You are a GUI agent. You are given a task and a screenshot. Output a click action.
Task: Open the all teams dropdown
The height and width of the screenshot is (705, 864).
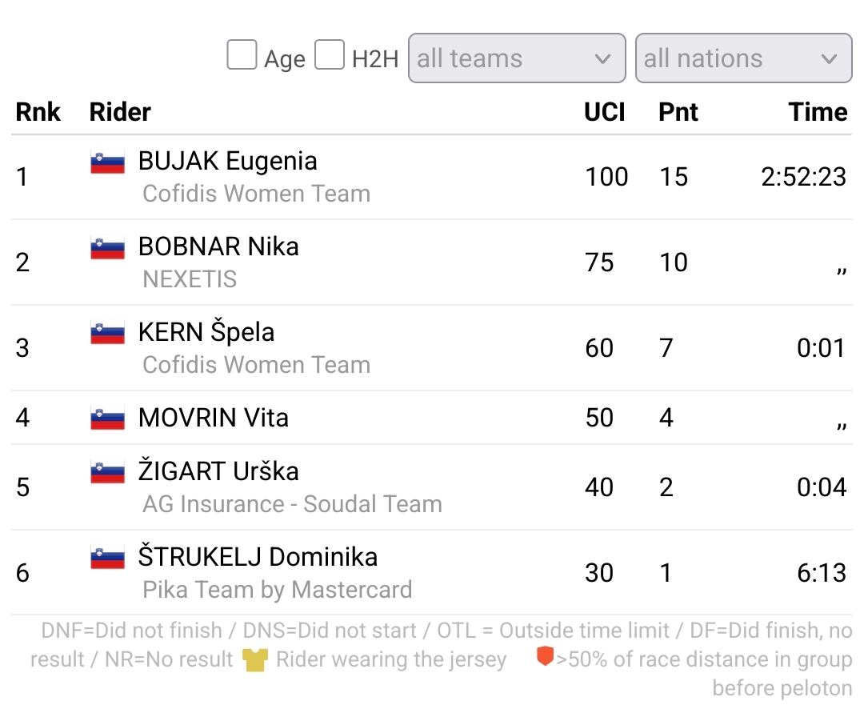click(516, 58)
